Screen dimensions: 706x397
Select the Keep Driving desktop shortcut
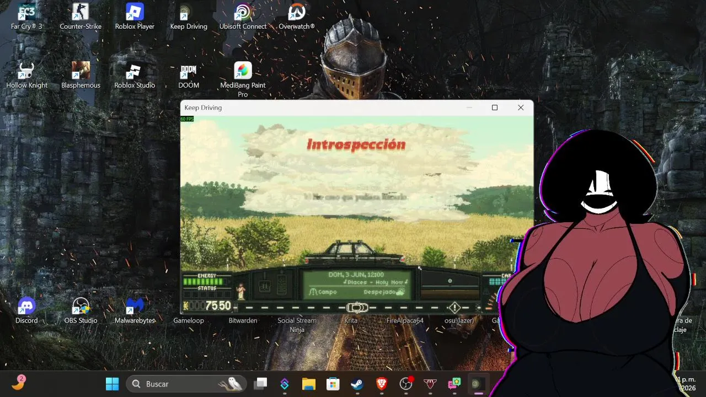[189, 17]
